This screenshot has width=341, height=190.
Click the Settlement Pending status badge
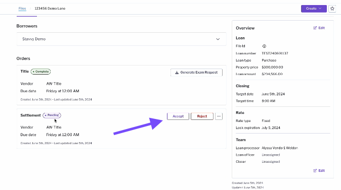(x=52, y=115)
